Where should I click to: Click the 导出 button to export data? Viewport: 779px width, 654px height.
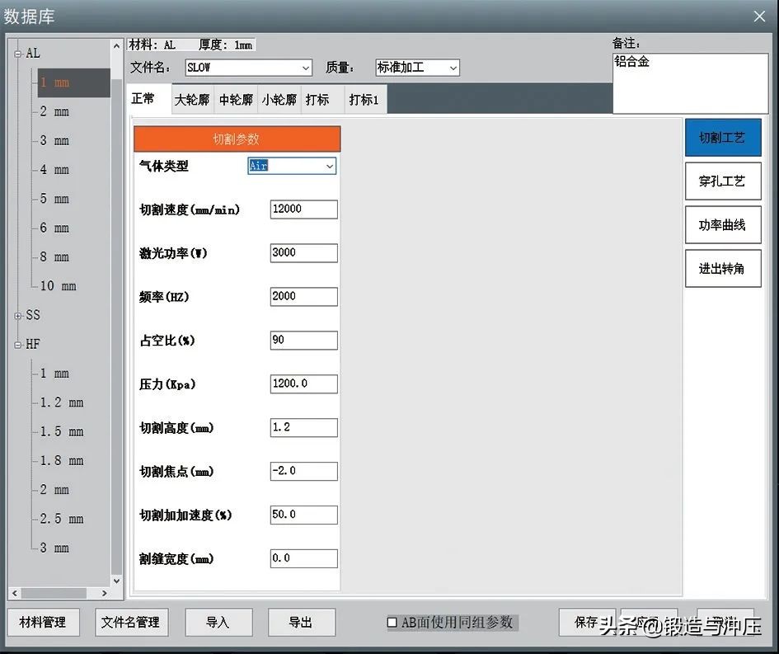click(x=301, y=623)
